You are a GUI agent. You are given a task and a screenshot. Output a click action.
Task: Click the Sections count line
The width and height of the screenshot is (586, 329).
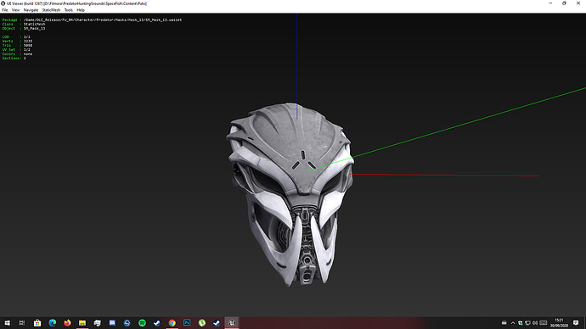[x=14, y=59]
